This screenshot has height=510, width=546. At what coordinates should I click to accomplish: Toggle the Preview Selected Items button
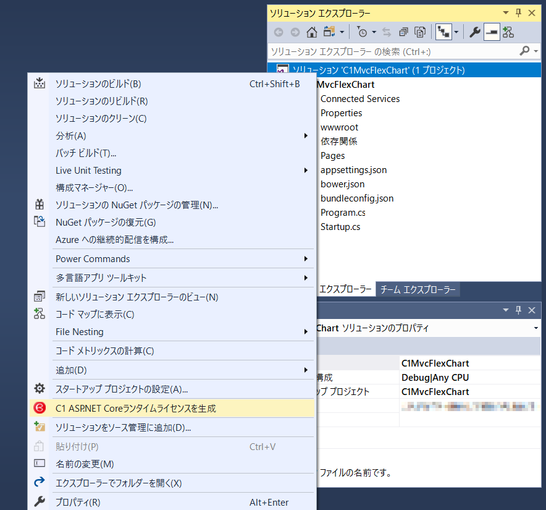click(x=492, y=32)
